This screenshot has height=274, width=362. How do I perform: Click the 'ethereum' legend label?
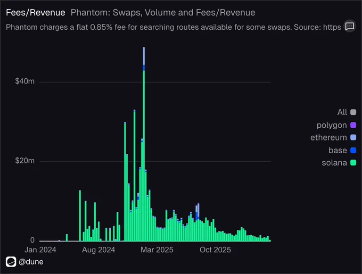pos(328,137)
